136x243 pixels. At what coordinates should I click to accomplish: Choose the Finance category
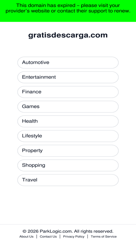click(68, 92)
